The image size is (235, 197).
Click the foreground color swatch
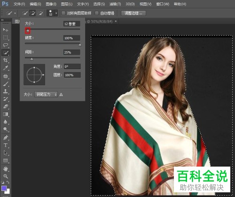coord(4,188)
